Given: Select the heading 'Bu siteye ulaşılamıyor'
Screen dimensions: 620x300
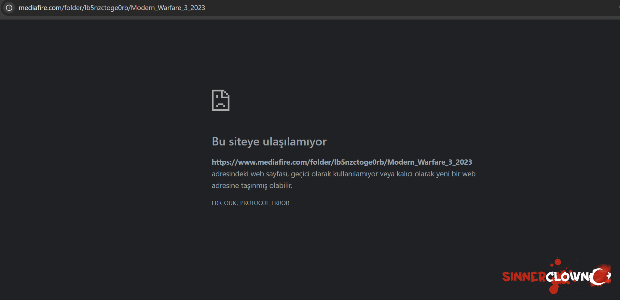Looking at the screenshot, I should point(269,142).
